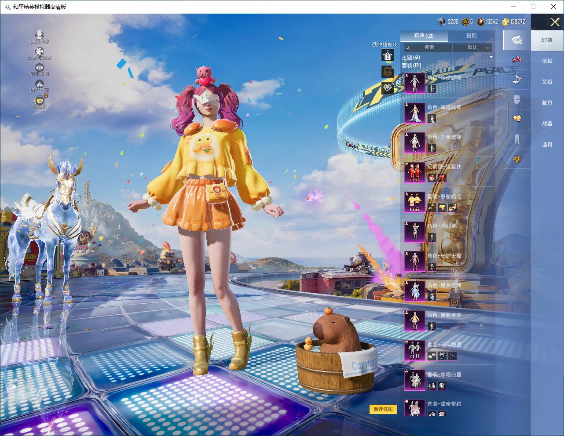The height and width of the screenshot is (436, 564).
Task: Select 玩偶服-猪猪侠 outfit thumbnail
Action: tap(414, 172)
